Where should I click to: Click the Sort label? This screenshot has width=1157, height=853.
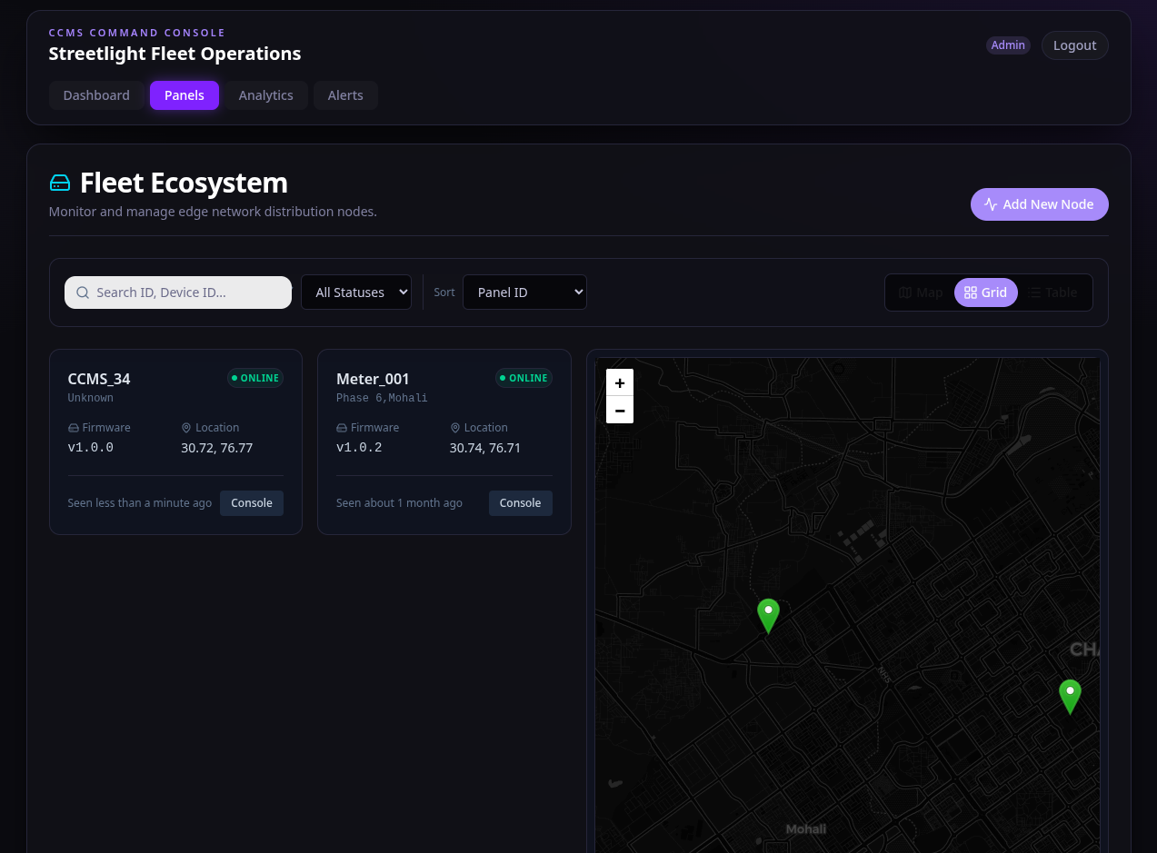(x=444, y=293)
